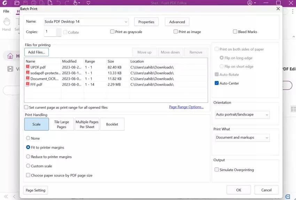Enable Print as image
Image resolution: width=296 pixels, height=200 pixels.
tap(176, 32)
